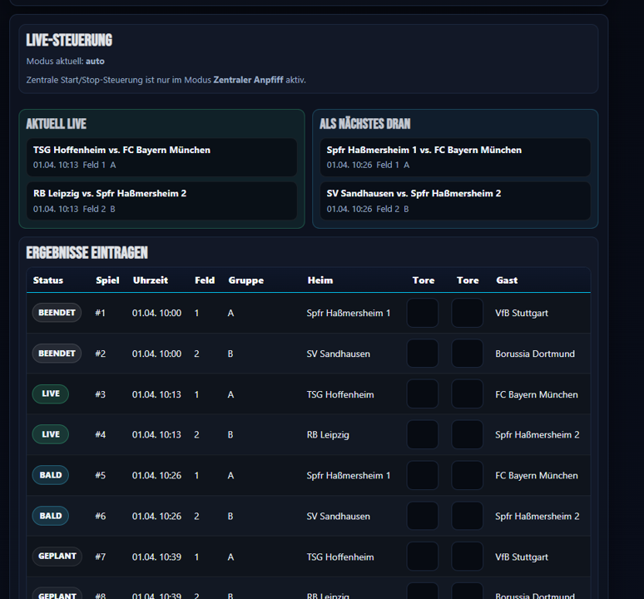
Task: Click the Gruppe column header
Action: (x=246, y=280)
